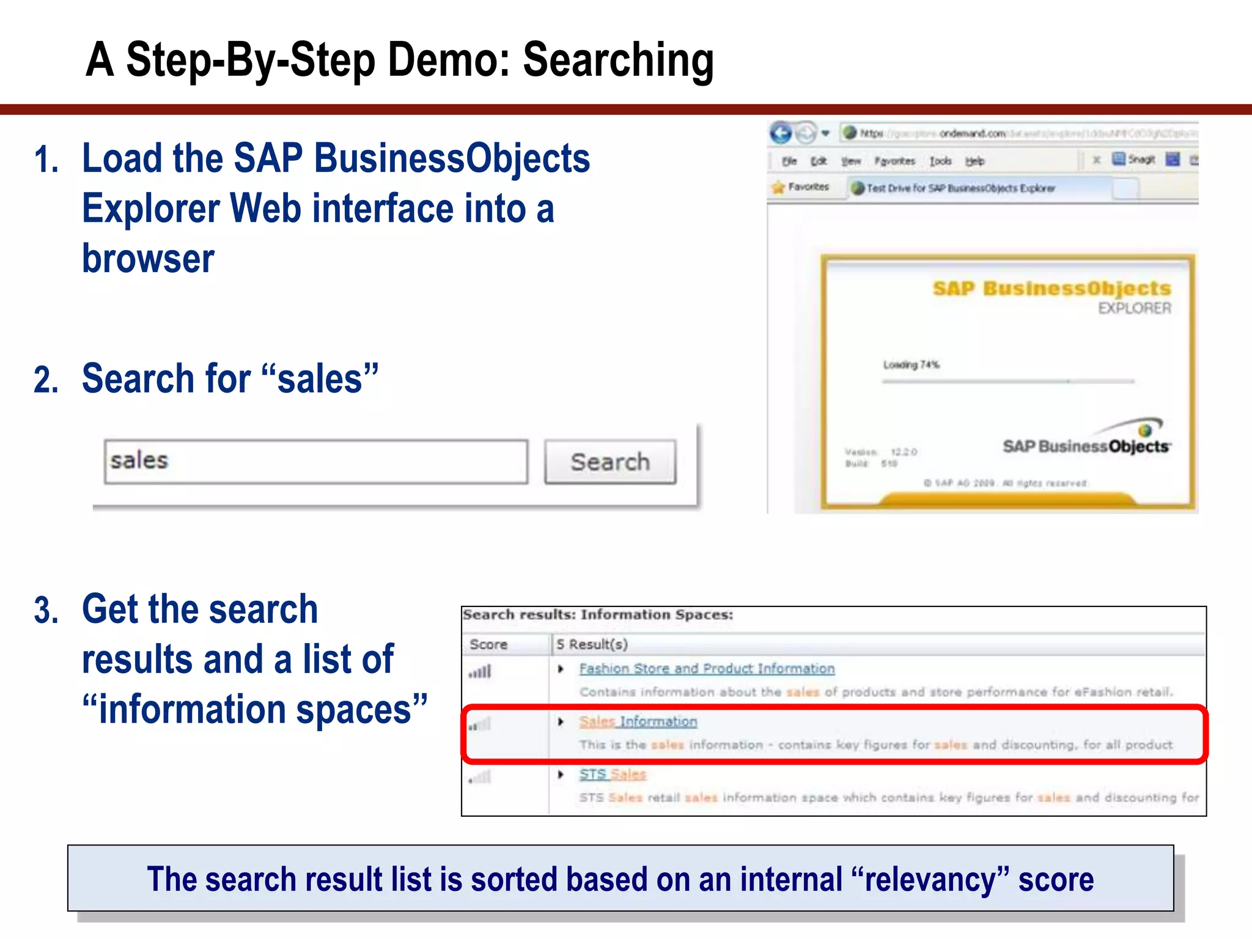Click the Fashion Store description text

[877, 692]
